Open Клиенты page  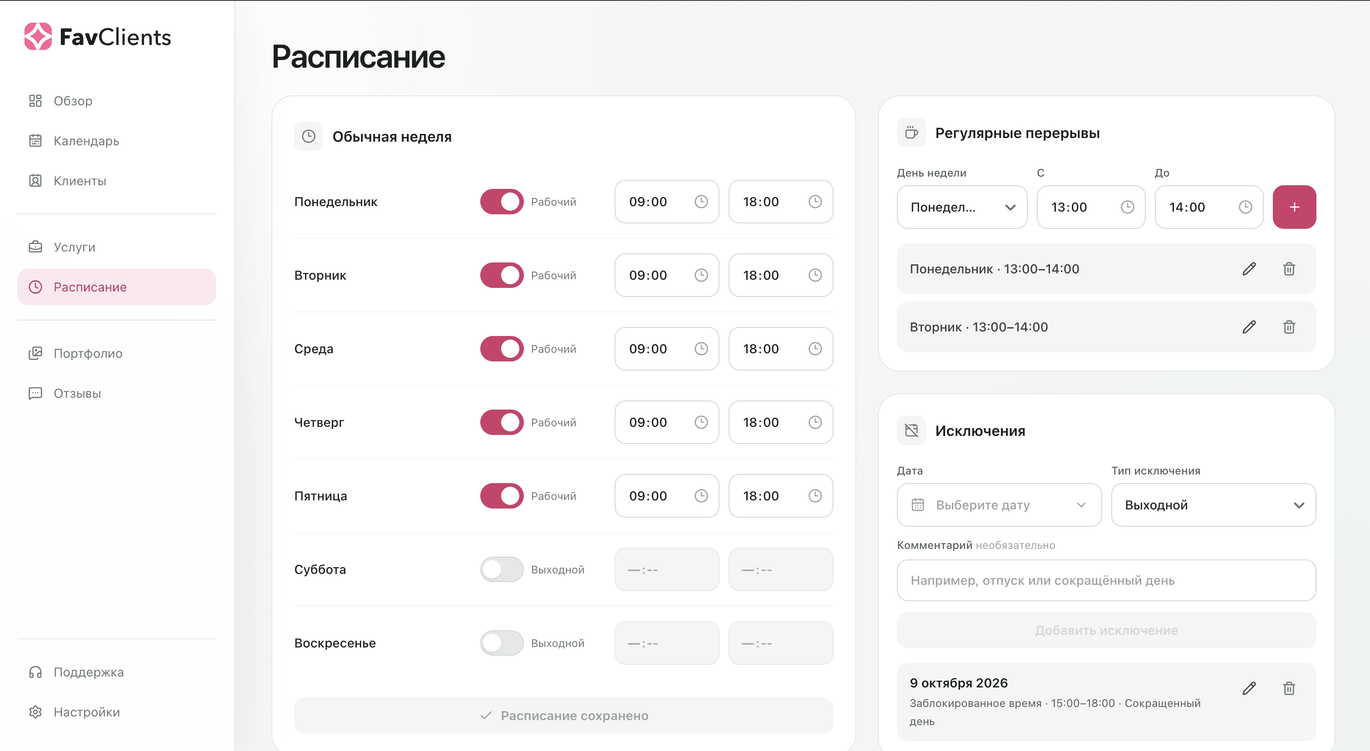pyautogui.click(x=117, y=181)
